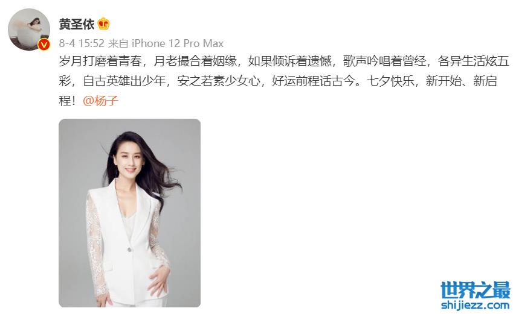Click the phrase 月老撮合着姻缘

(x=195, y=61)
